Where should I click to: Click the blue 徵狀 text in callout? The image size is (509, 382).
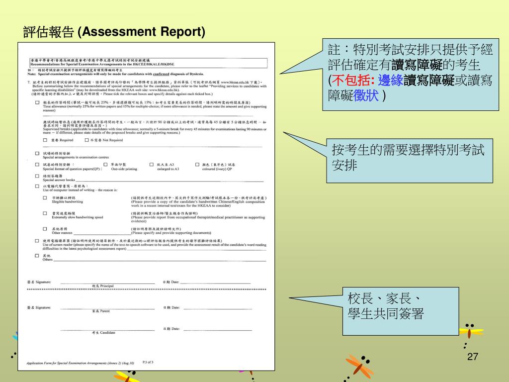(x=366, y=95)
